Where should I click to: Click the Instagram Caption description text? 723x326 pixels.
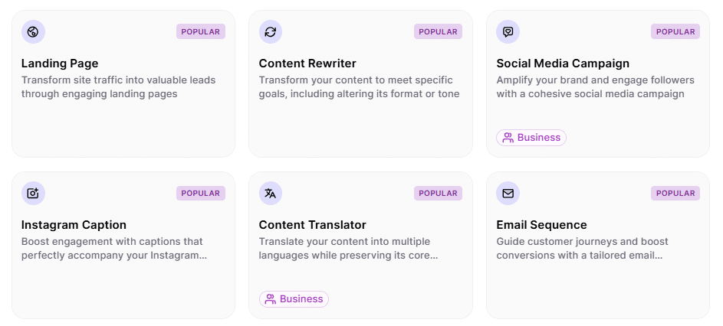113,249
